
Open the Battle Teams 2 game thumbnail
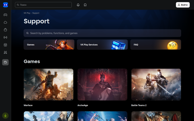click(156, 85)
